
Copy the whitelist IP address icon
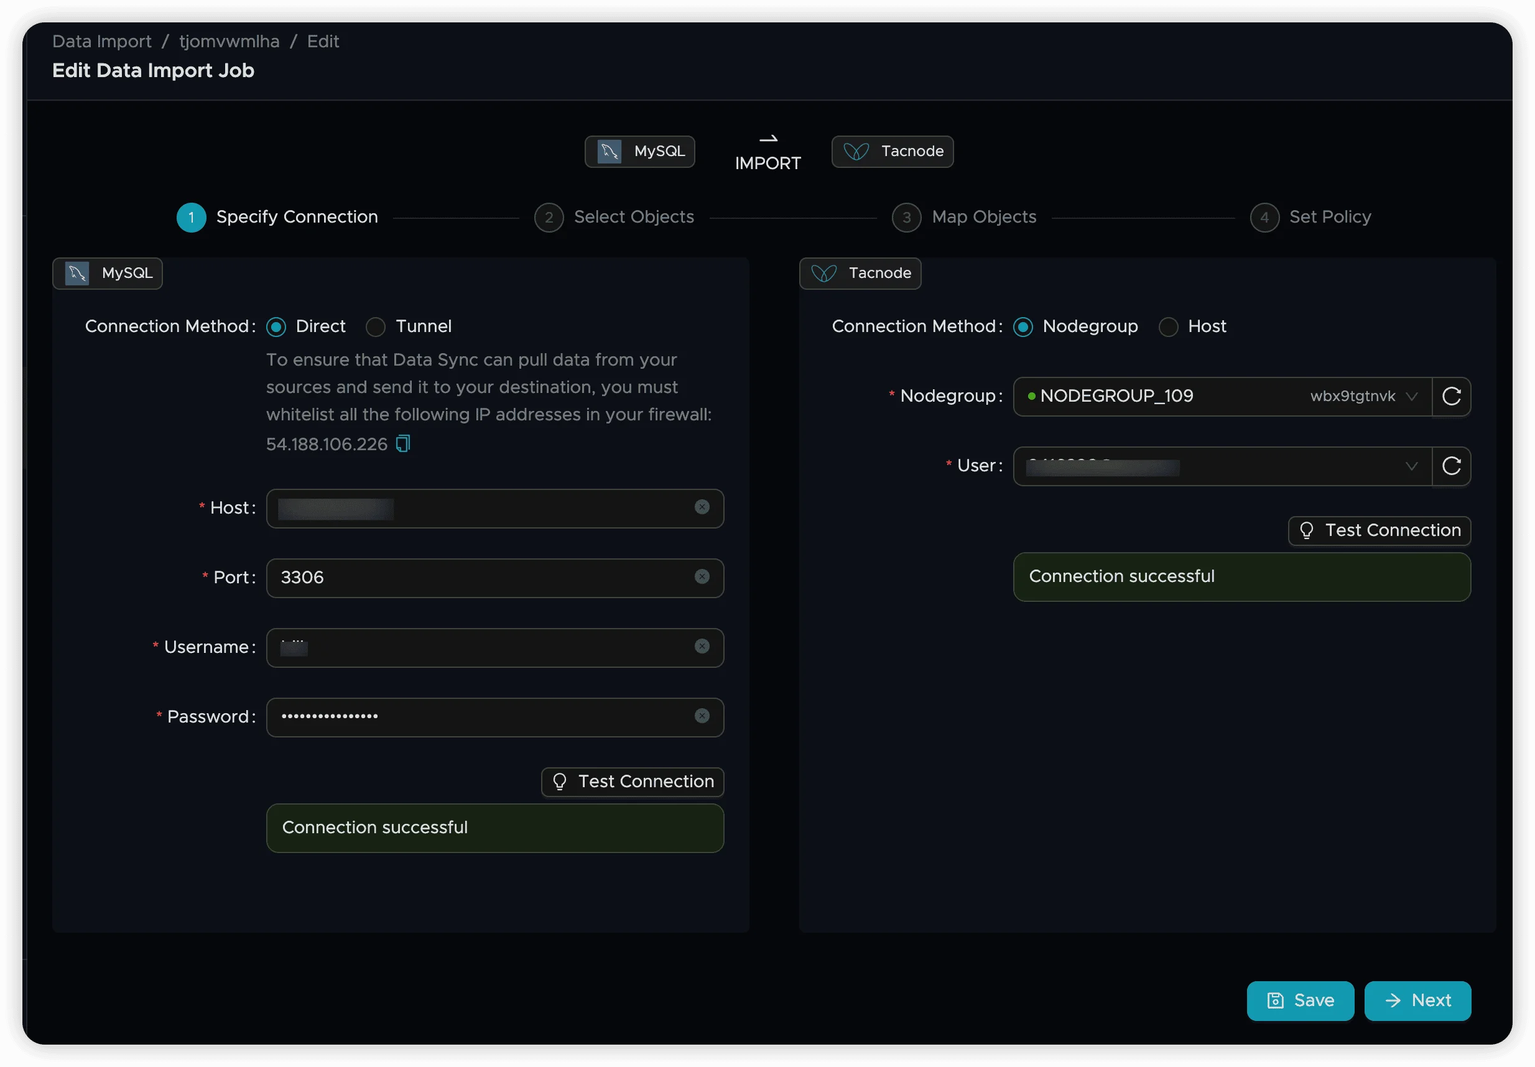click(x=402, y=444)
